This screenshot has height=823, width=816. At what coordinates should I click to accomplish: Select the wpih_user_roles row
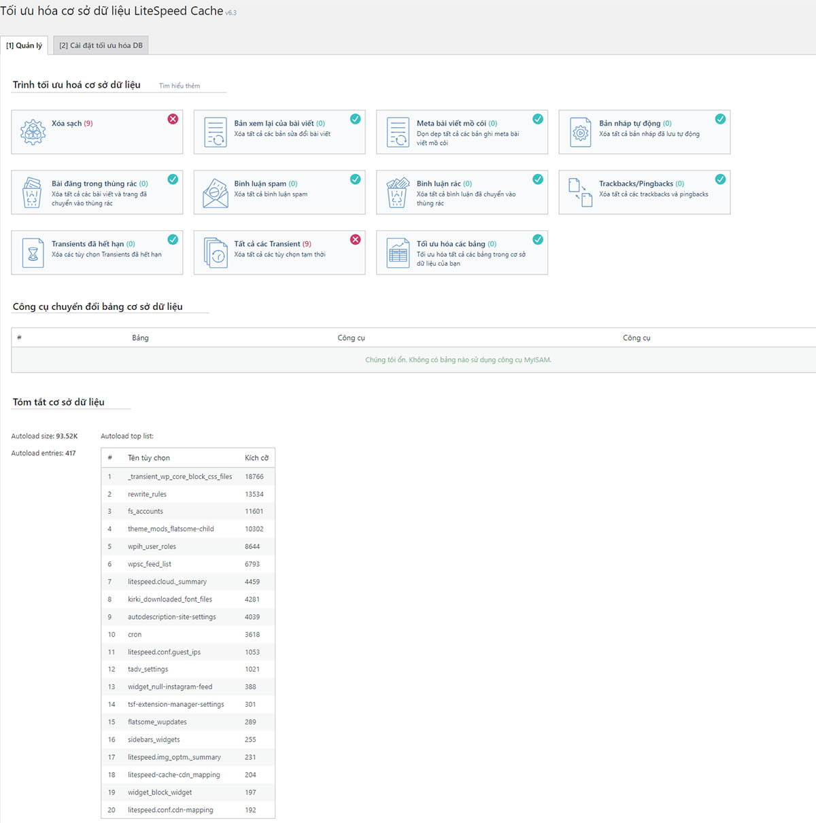(188, 547)
